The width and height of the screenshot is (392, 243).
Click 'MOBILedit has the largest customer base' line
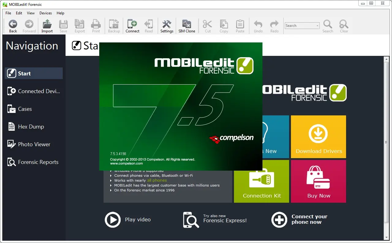coord(167,185)
